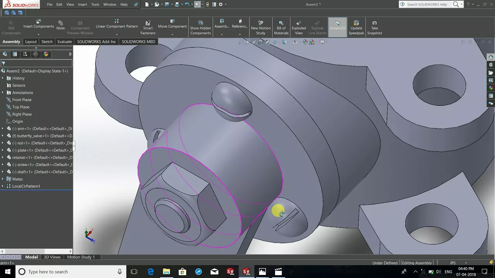This screenshot has width=495, height=278.
Task: Open the DimXpertManager tab
Action: pos(36,54)
